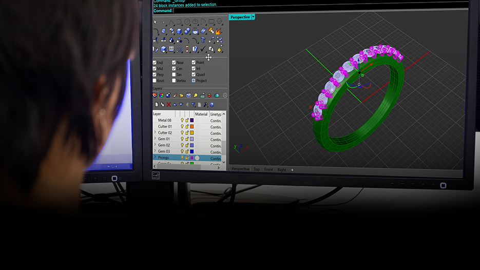
Task: Change the Cutter 01 orange color swatch
Action: (192, 126)
